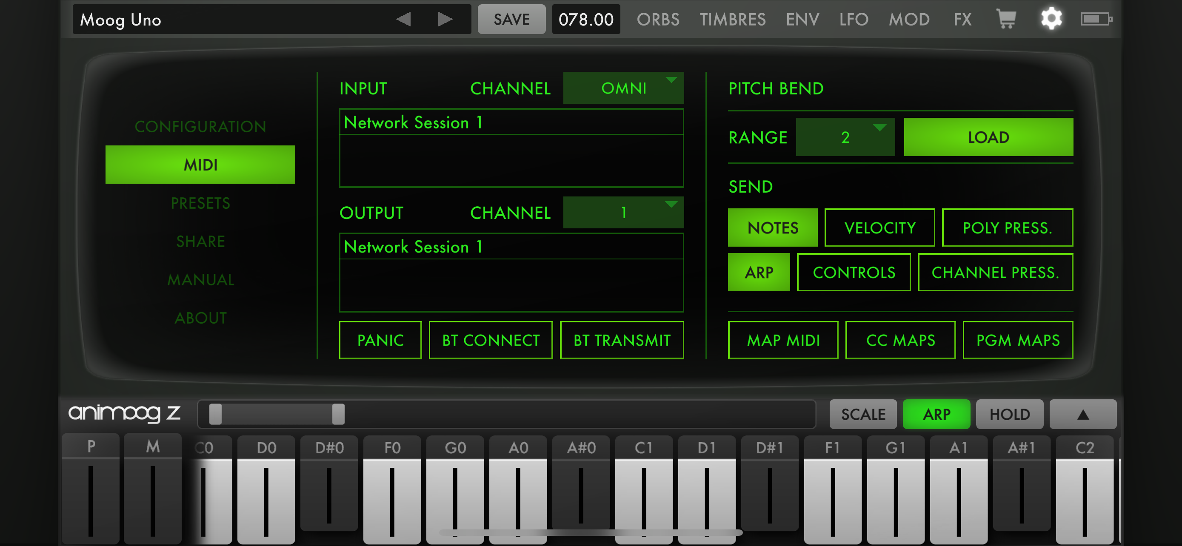
Task: Play the D0 key
Action: click(266, 491)
